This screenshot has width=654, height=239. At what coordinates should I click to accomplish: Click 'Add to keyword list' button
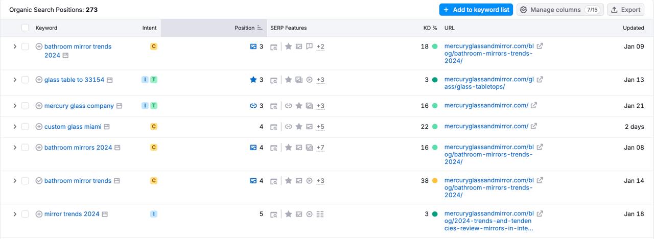coord(476,10)
